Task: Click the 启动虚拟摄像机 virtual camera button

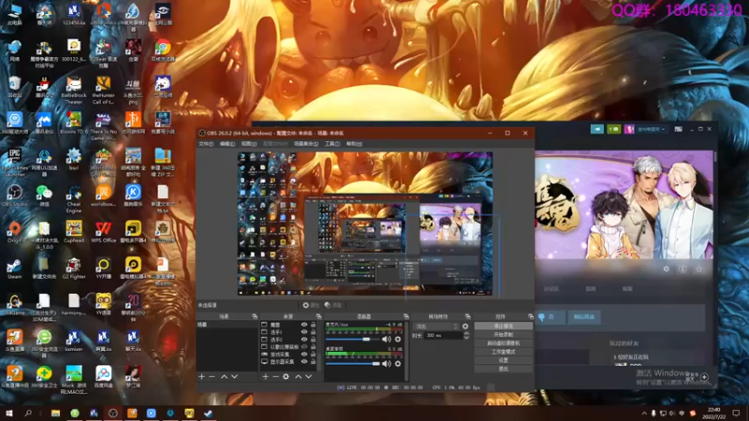Action: point(504,343)
